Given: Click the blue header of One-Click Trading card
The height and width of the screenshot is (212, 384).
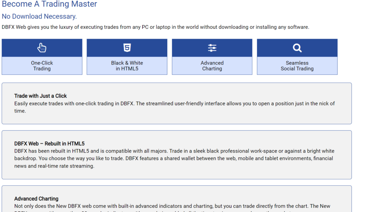Looking at the screenshot, I should (x=42, y=48).
